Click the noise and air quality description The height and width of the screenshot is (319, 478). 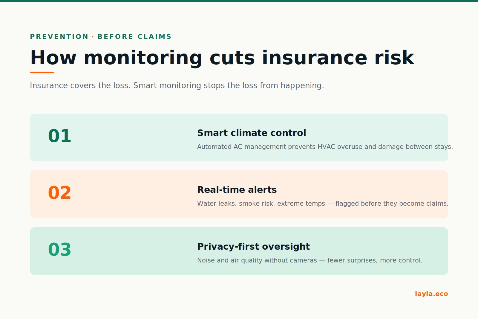point(310,260)
